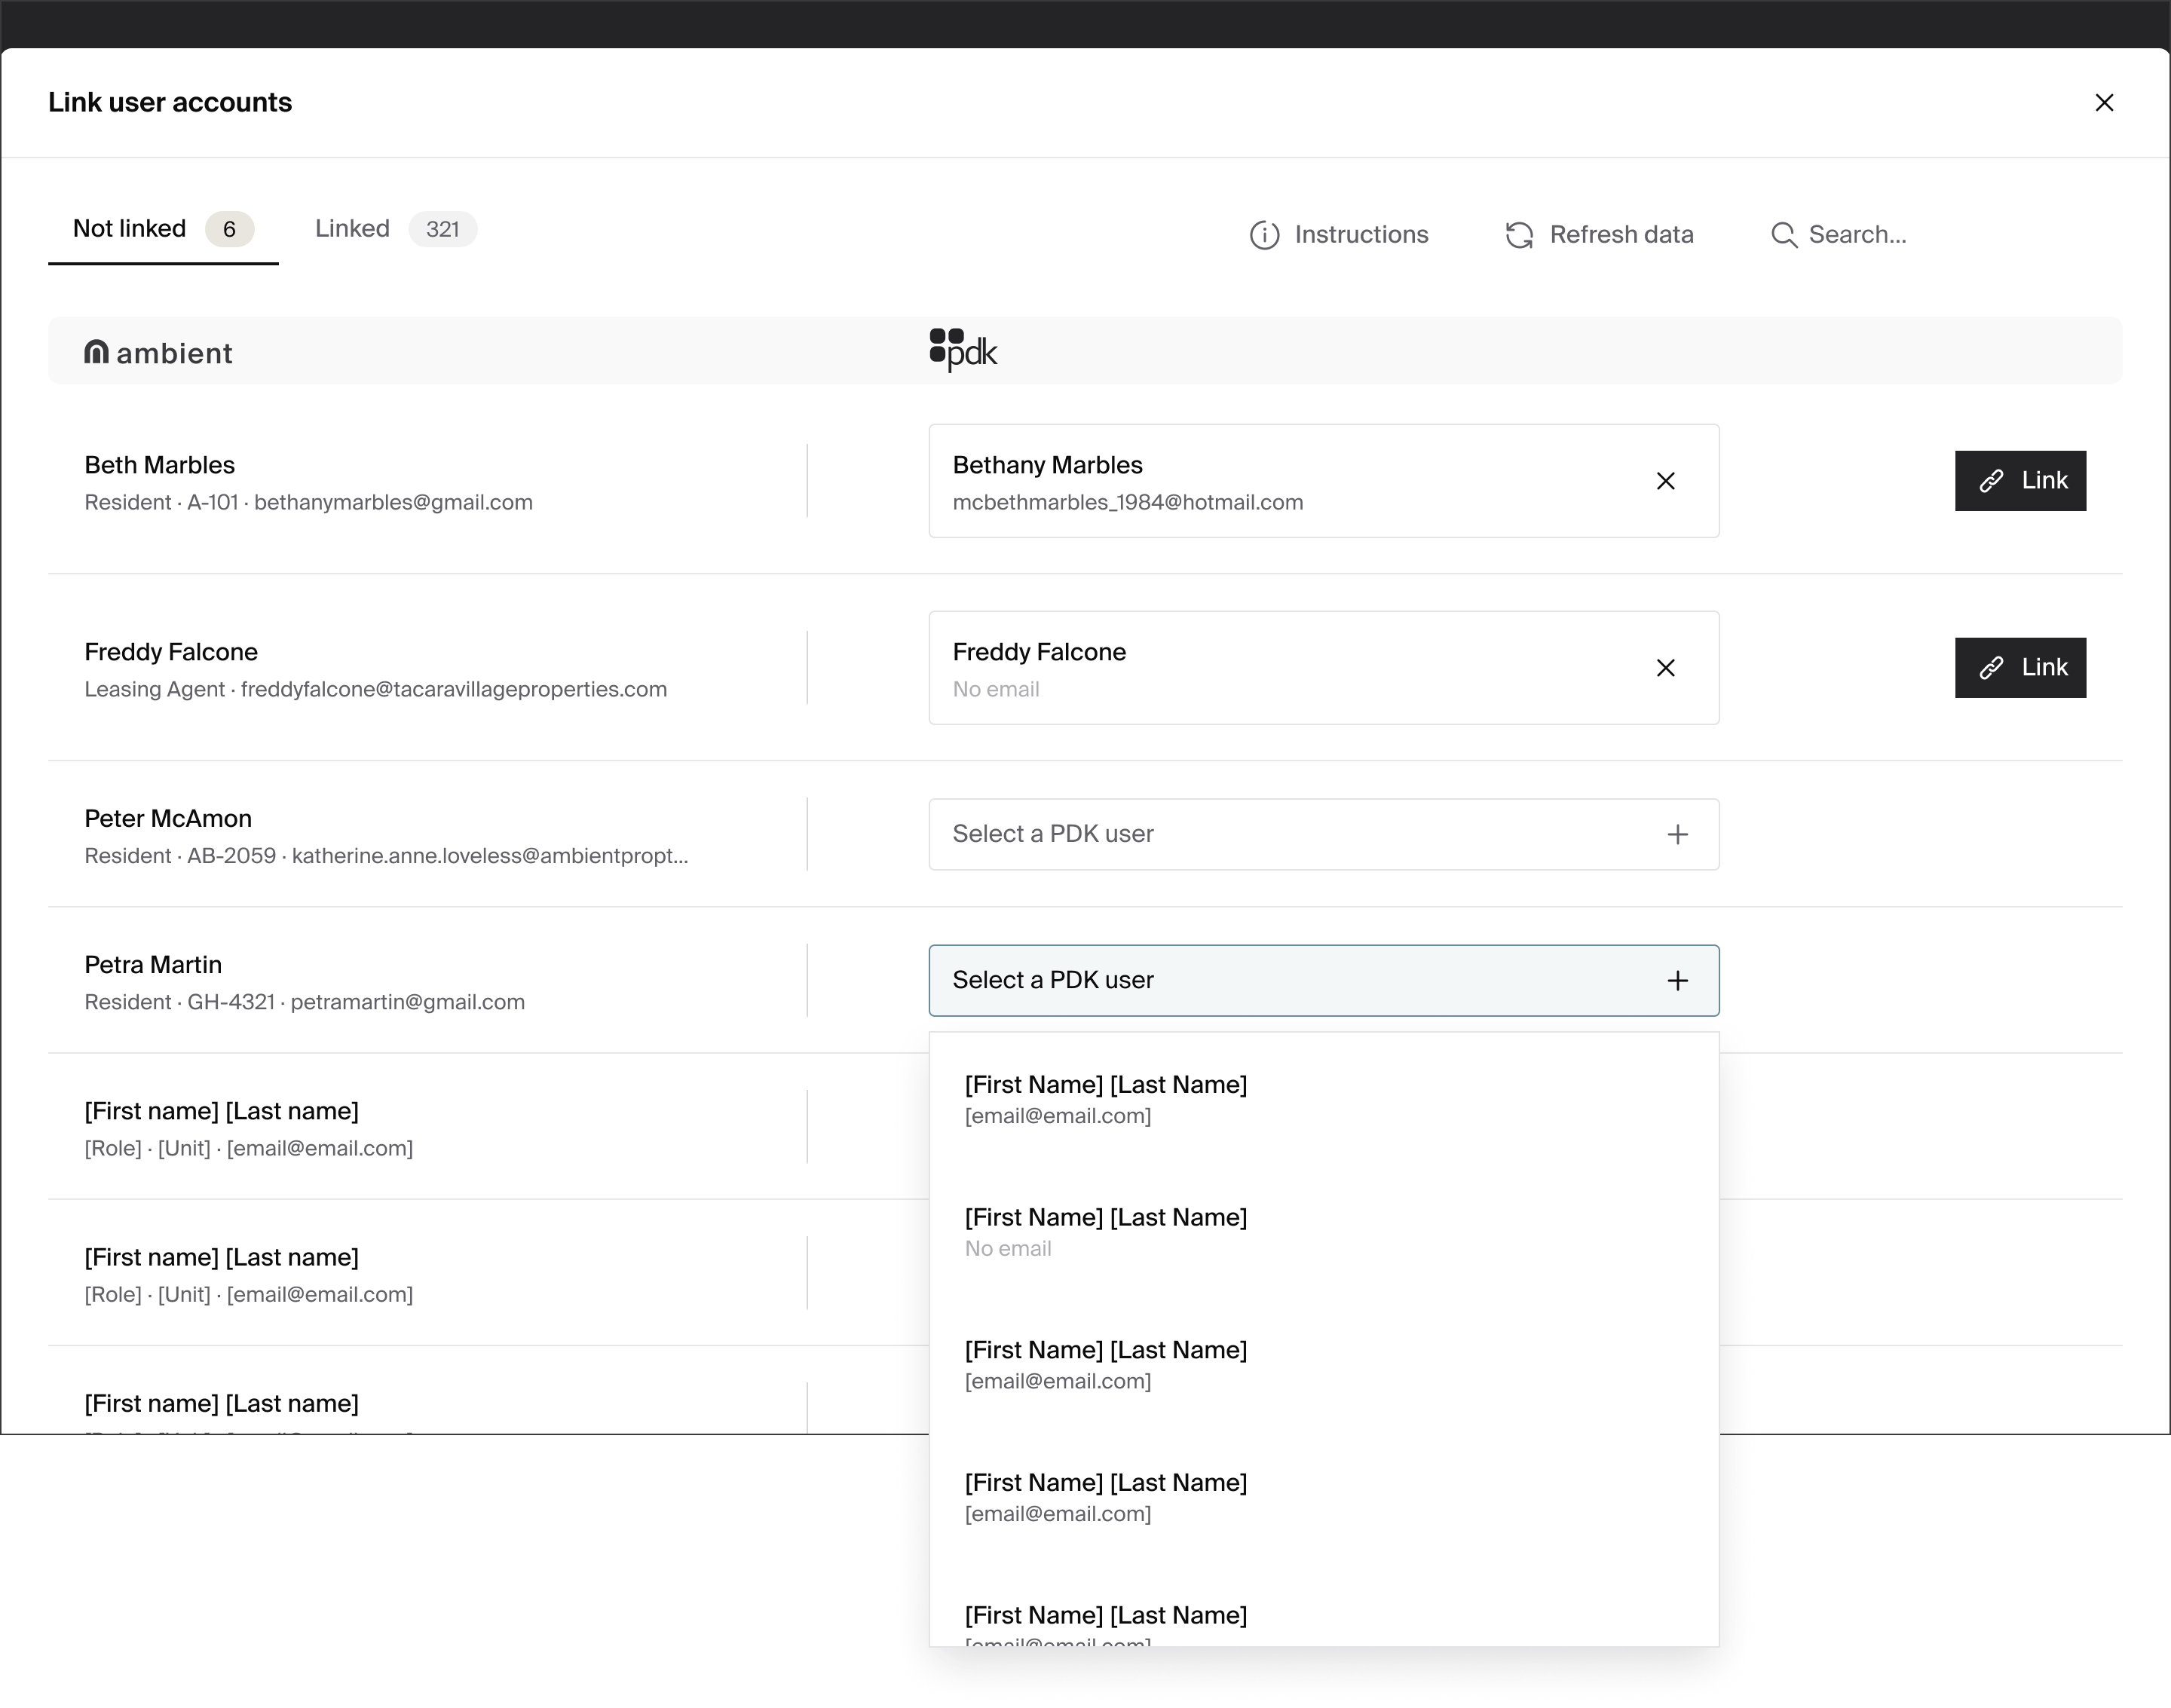Viewport: 2171px width, 1708px height.
Task: Clear the Freddy Falcone PDK selection
Action: tap(1665, 668)
